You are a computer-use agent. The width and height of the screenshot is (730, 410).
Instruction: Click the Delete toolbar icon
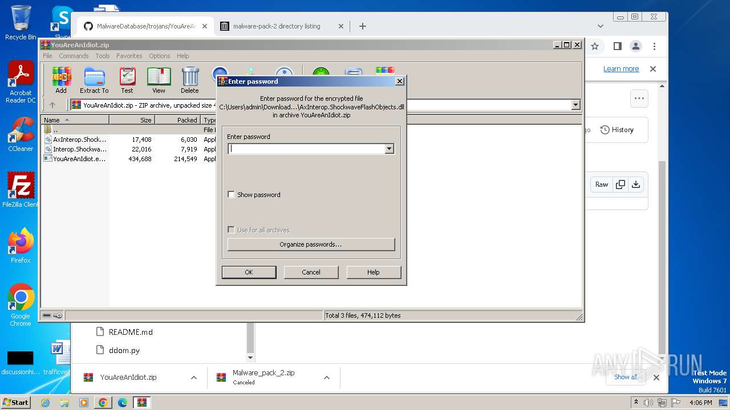(190, 80)
